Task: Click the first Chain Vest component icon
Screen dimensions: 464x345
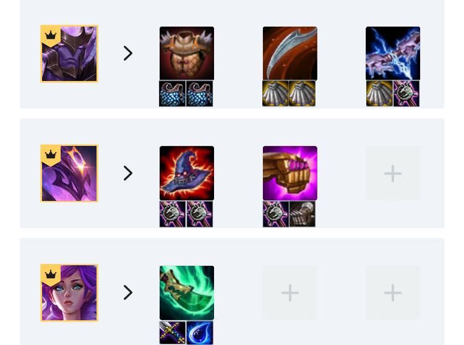Action: coord(173,93)
